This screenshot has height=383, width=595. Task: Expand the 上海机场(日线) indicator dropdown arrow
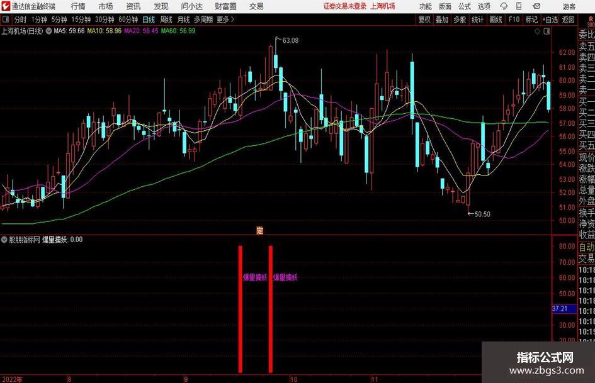point(49,31)
